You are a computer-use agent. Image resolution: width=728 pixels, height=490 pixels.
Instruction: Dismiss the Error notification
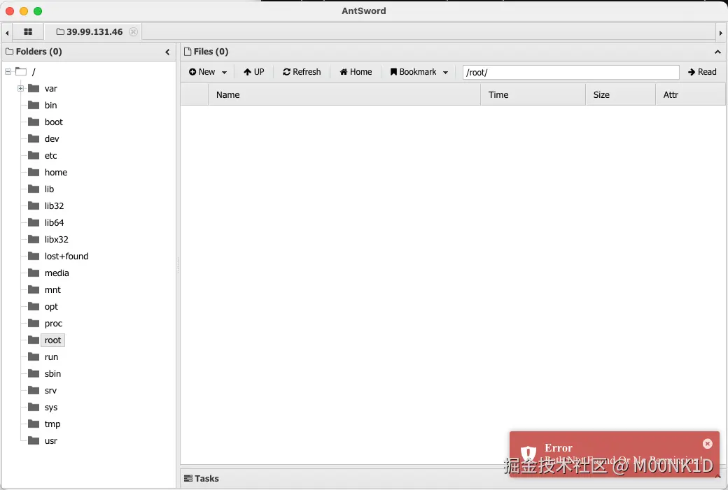tap(707, 444)
